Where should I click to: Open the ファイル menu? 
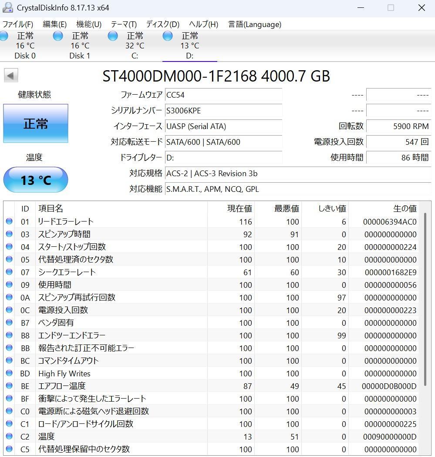coord(18,24)
